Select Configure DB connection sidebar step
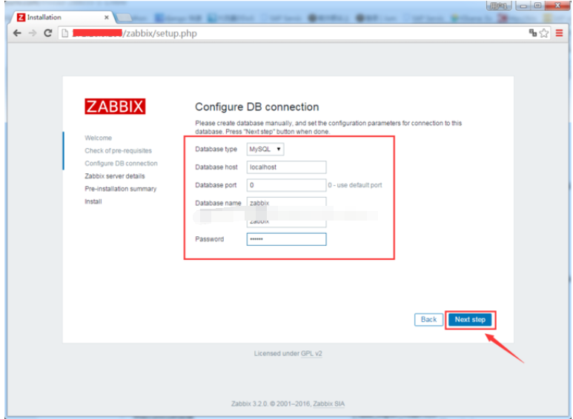573x419 pixels. pos(121,164)
